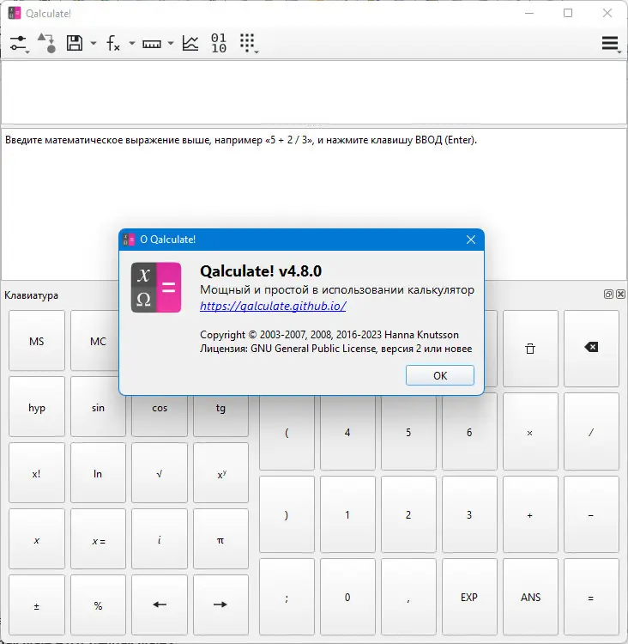Click digit 3 on keypad
628x644 pixels.
coord(469,514)
